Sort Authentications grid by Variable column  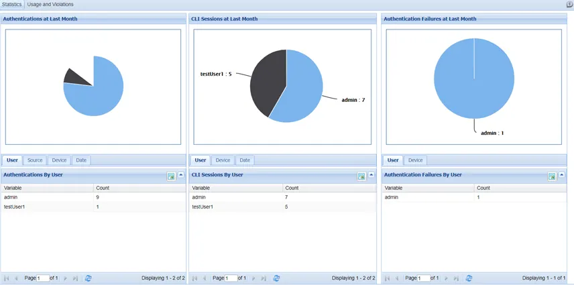tap(47, 188)
